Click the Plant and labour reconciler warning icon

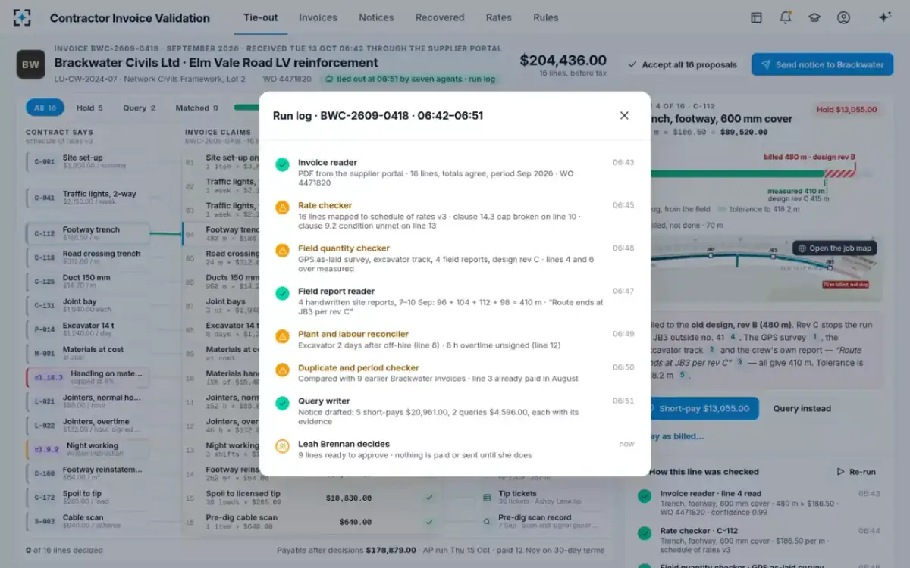pos(282,335)
